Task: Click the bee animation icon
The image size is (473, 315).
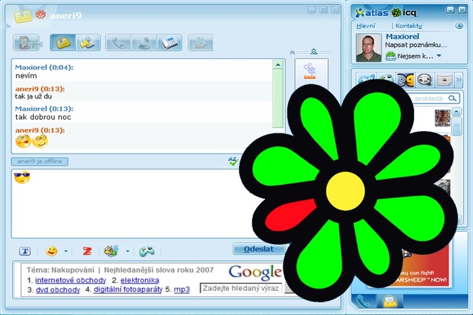Action: tap(111, 251)
